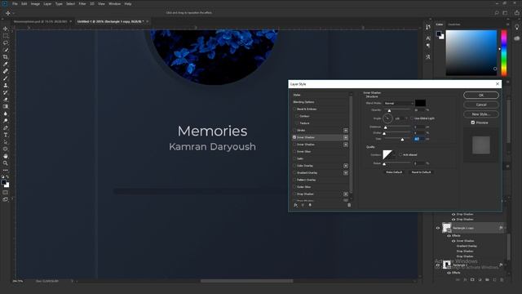Toggle the Preview checkbox
The width and height of the screenshot is (522, 294).
[x=473, y=122]
